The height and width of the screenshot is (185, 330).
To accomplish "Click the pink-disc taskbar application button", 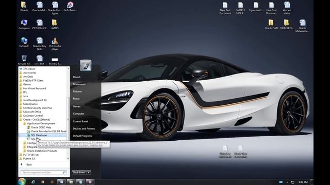I will pos(90,182).
